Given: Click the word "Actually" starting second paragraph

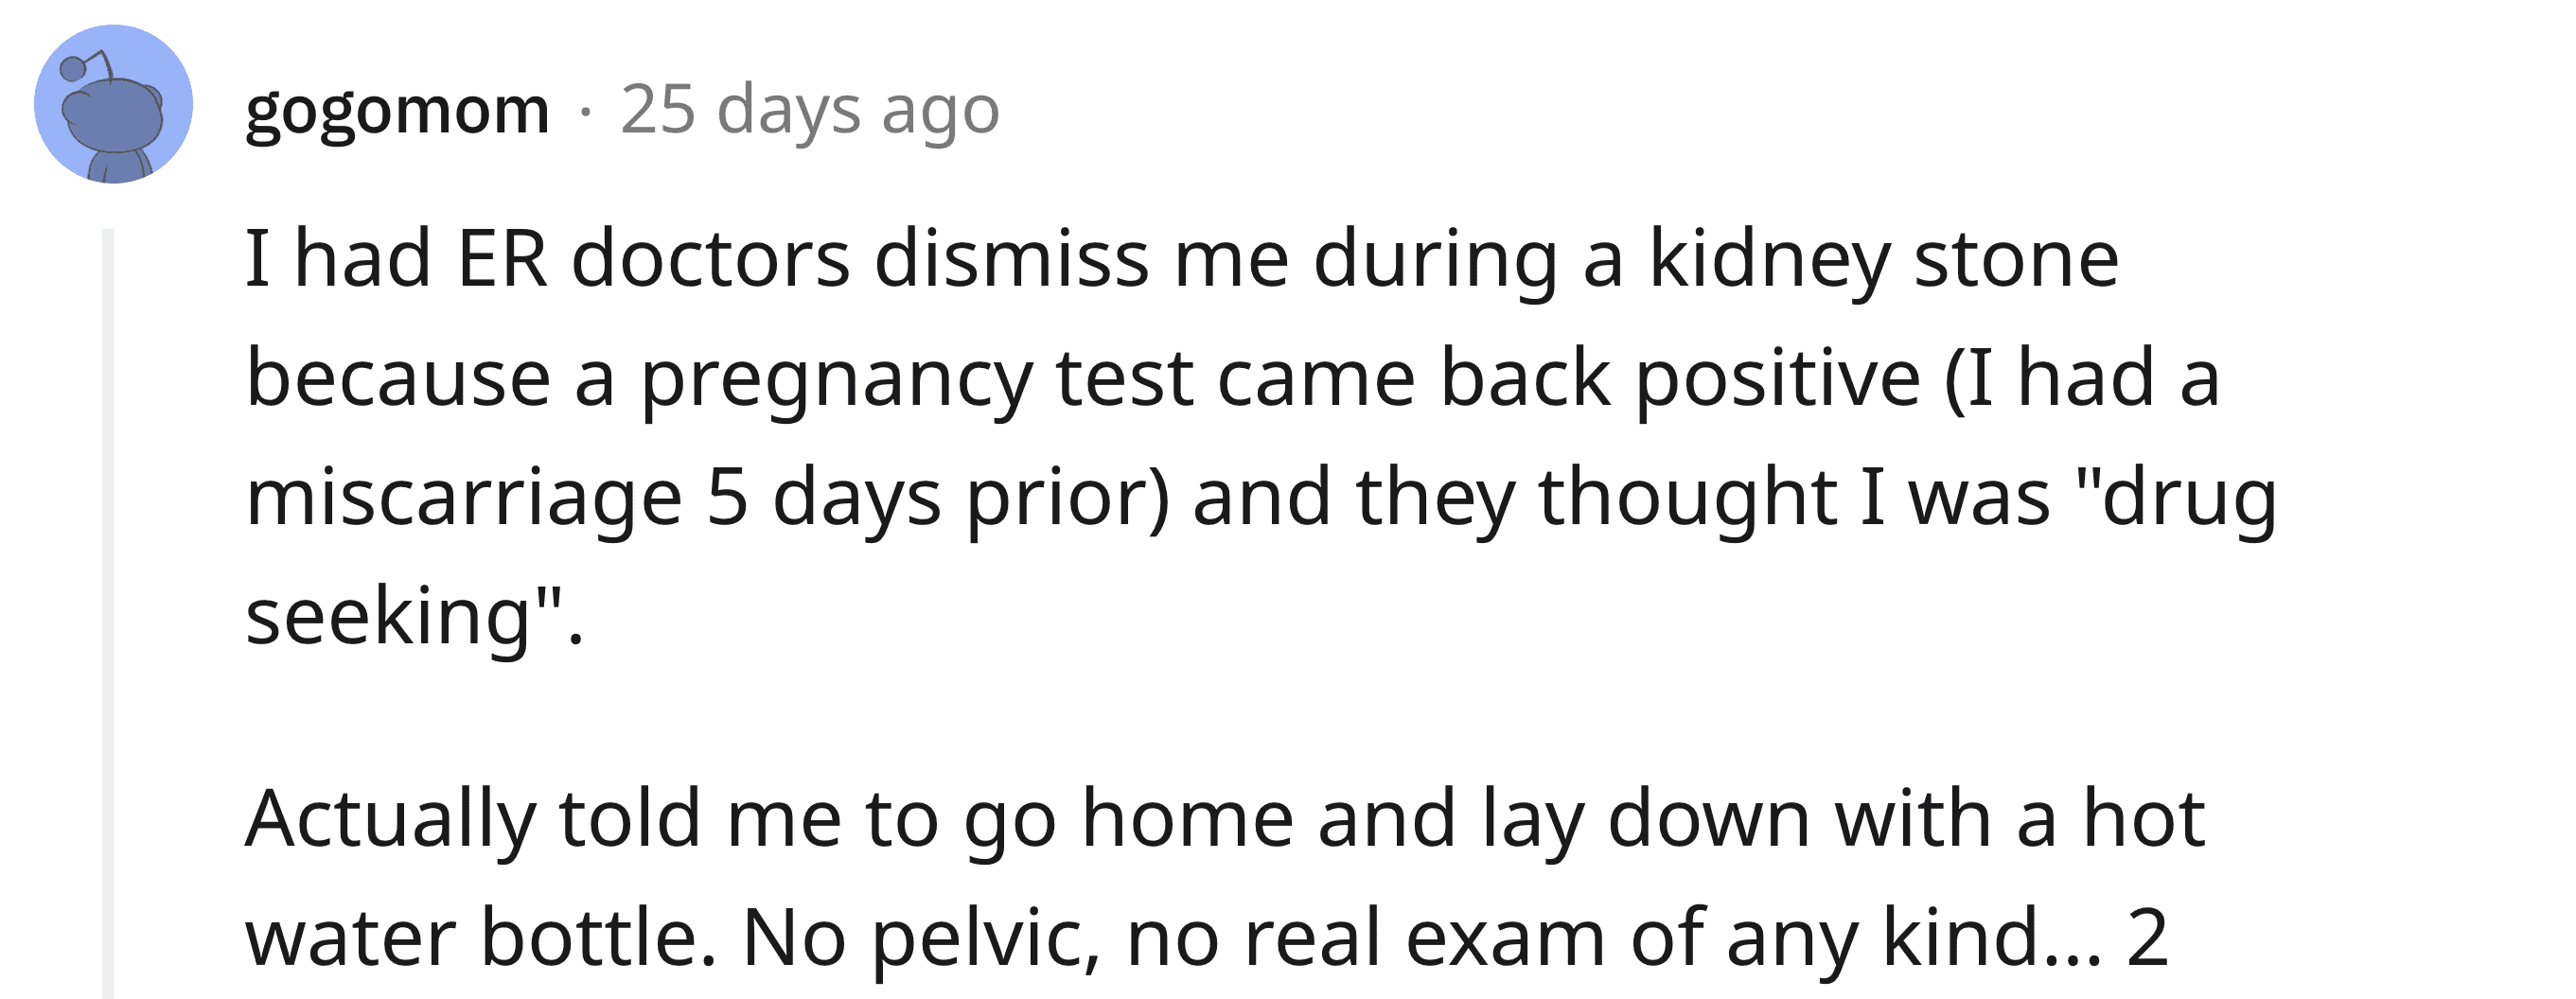Looking at the screenshot, I should (x=390, y=820).
